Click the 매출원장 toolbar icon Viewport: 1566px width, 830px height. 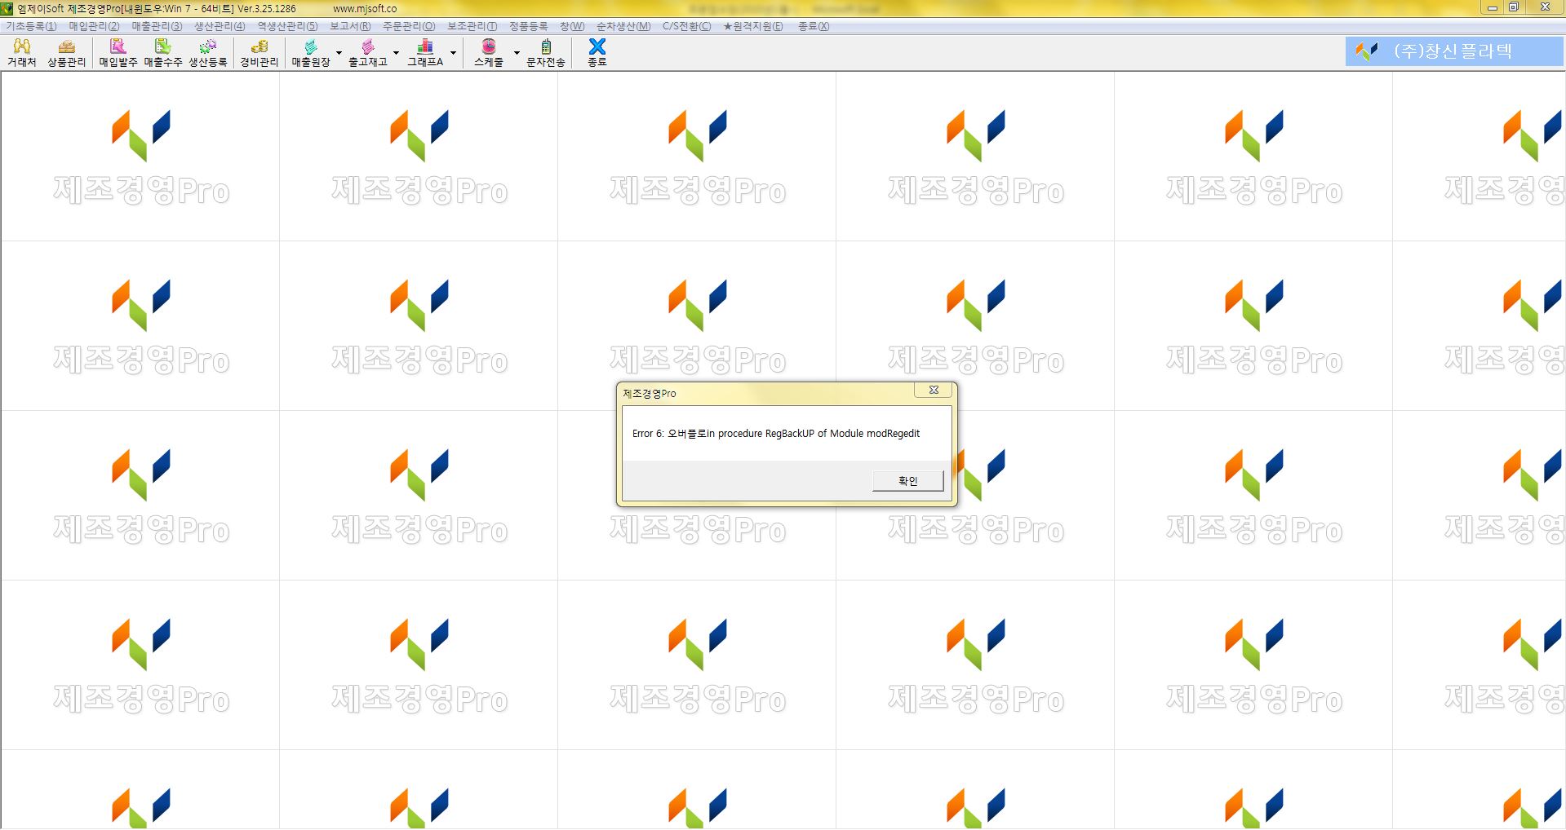pos(311,53)
